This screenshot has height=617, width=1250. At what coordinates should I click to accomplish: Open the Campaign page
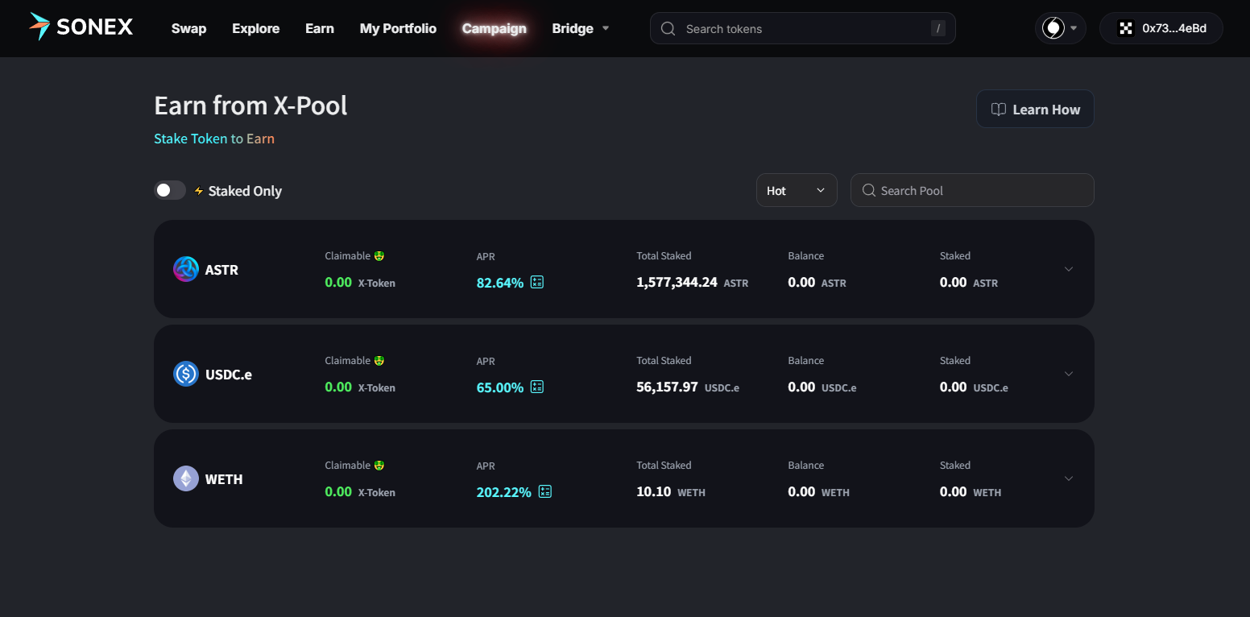coord(495,28)
